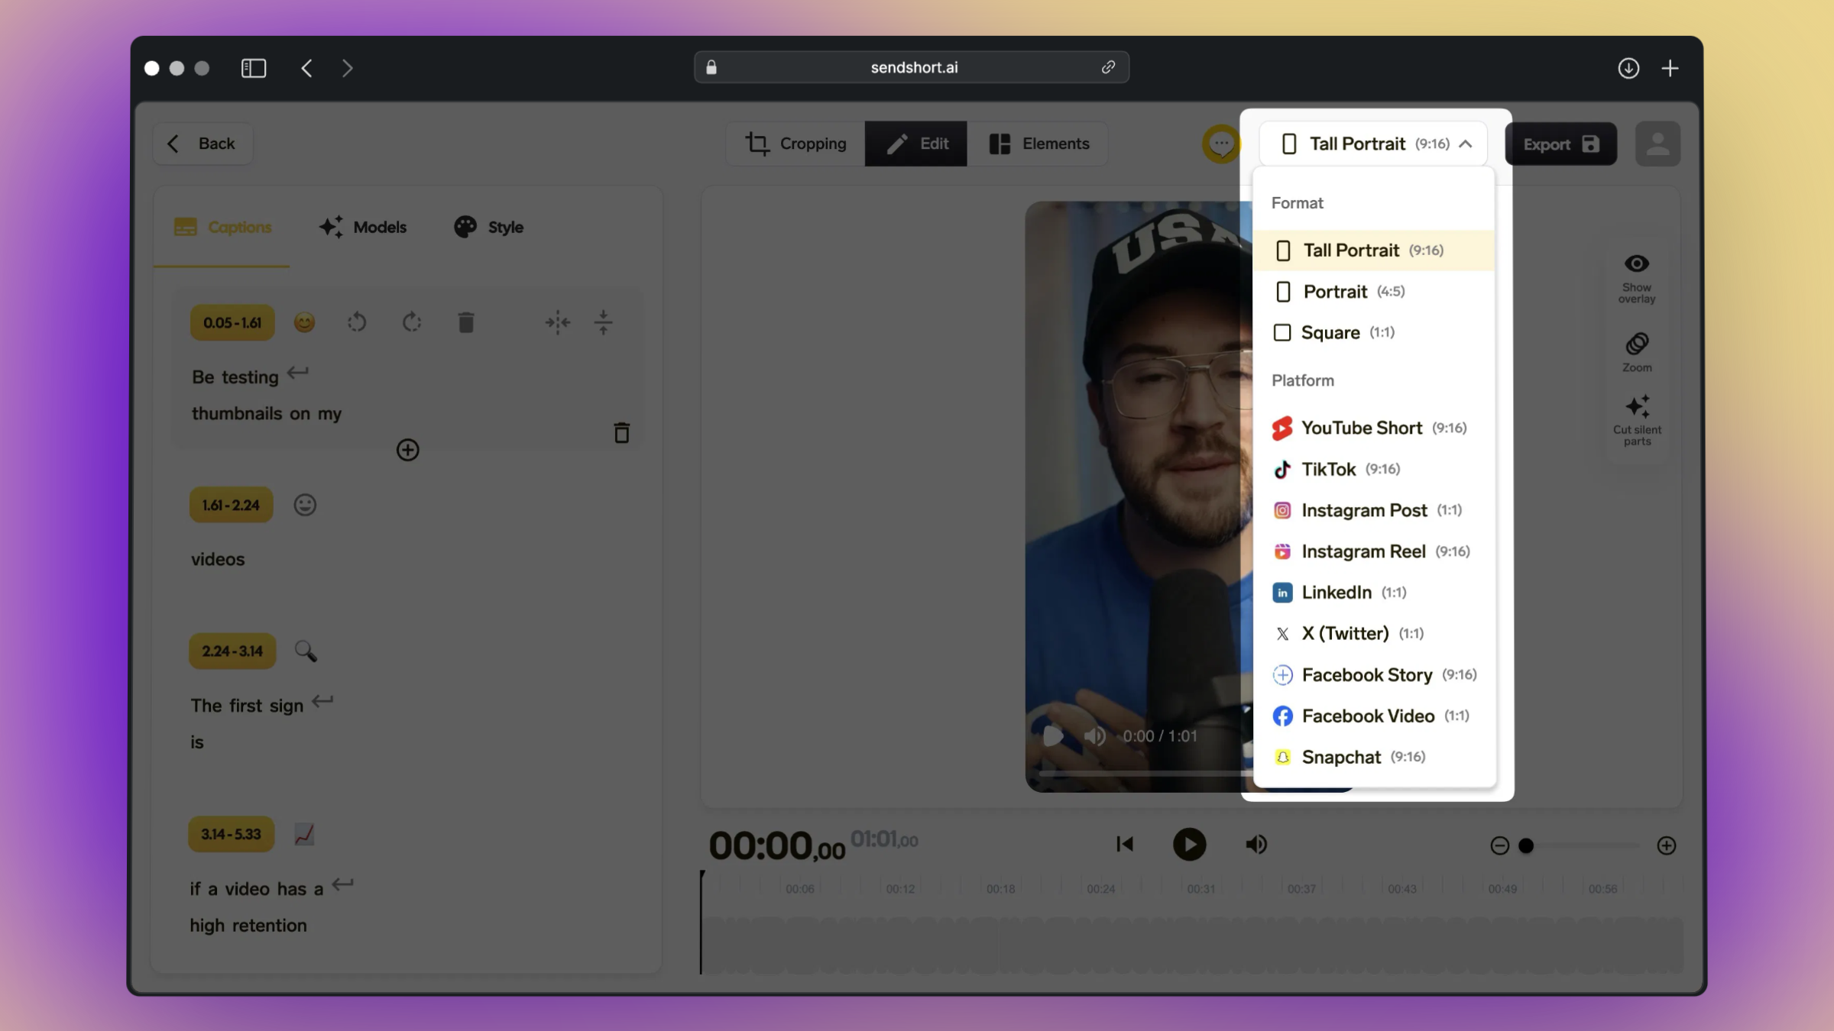This screenshot has width=1834, height=1031.
Task: Open the Edit mode tab
Action: click(x=915, y=144)
